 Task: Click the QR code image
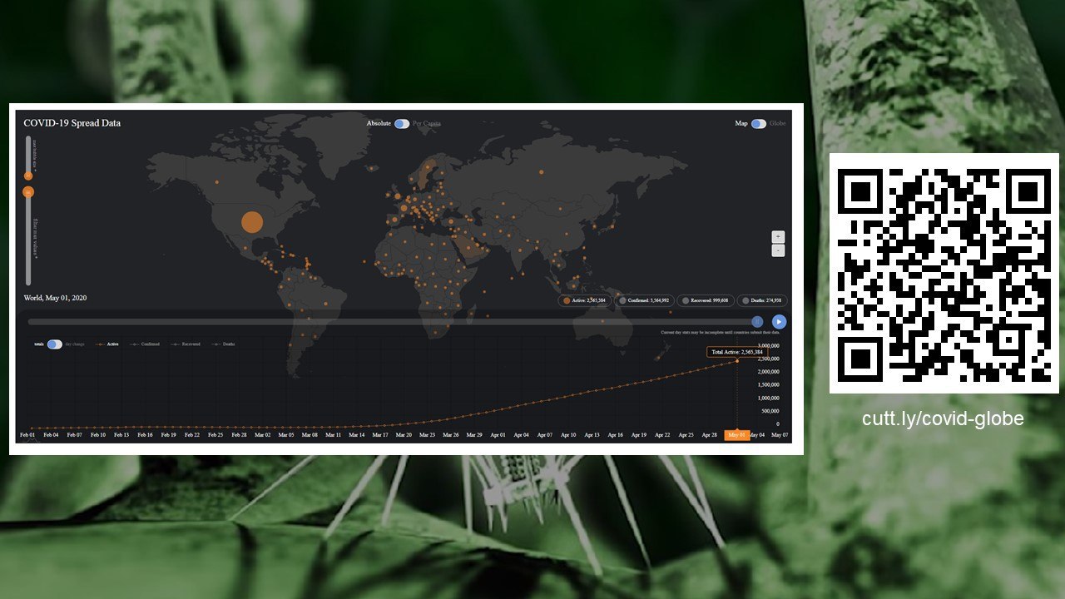pyautogui.click(x=944, y=273)
